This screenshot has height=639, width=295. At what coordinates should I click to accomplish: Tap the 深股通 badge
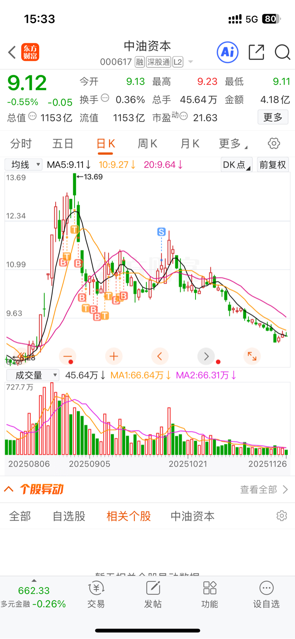(159, 62)
